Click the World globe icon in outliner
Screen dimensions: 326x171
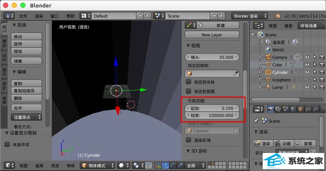[268, 49]
